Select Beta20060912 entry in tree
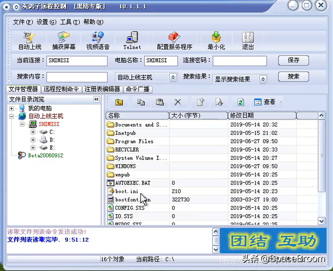The height and width of the screenshot is (271, 333). pyautogui.click(x=46, y=155)
